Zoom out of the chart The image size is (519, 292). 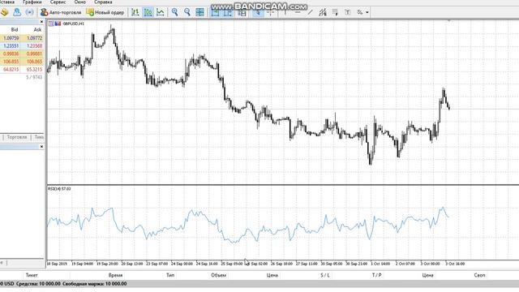coord(187,12)
